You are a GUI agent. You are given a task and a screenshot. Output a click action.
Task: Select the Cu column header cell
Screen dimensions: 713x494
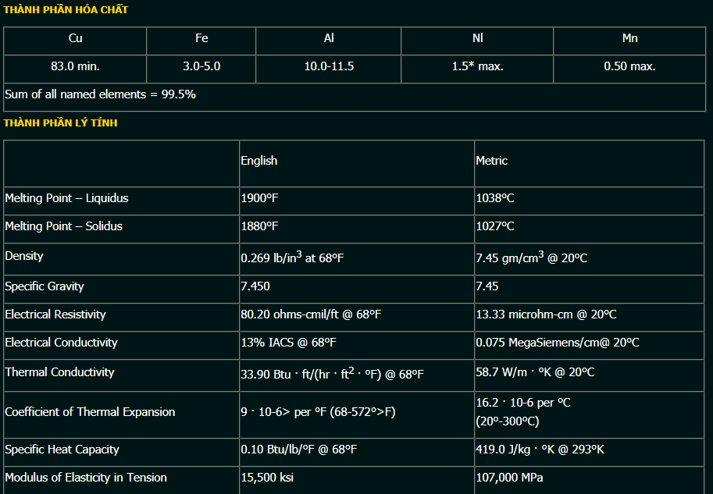coord(75,38)
